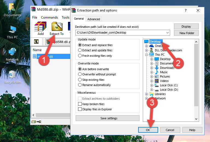Switch to the General tab
Viewport: 210px width, 142px height.
tap(79, 19)
